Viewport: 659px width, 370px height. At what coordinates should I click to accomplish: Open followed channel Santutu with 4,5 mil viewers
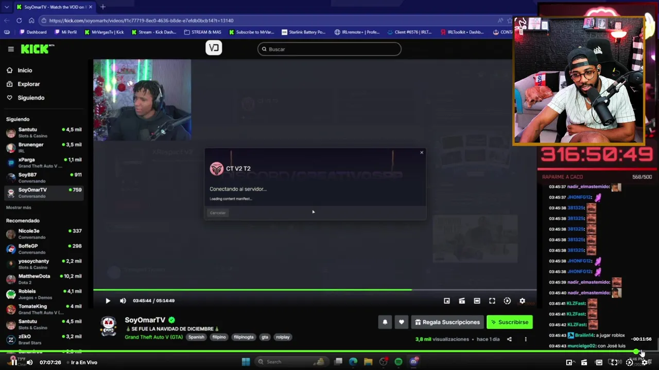(44, 133)
